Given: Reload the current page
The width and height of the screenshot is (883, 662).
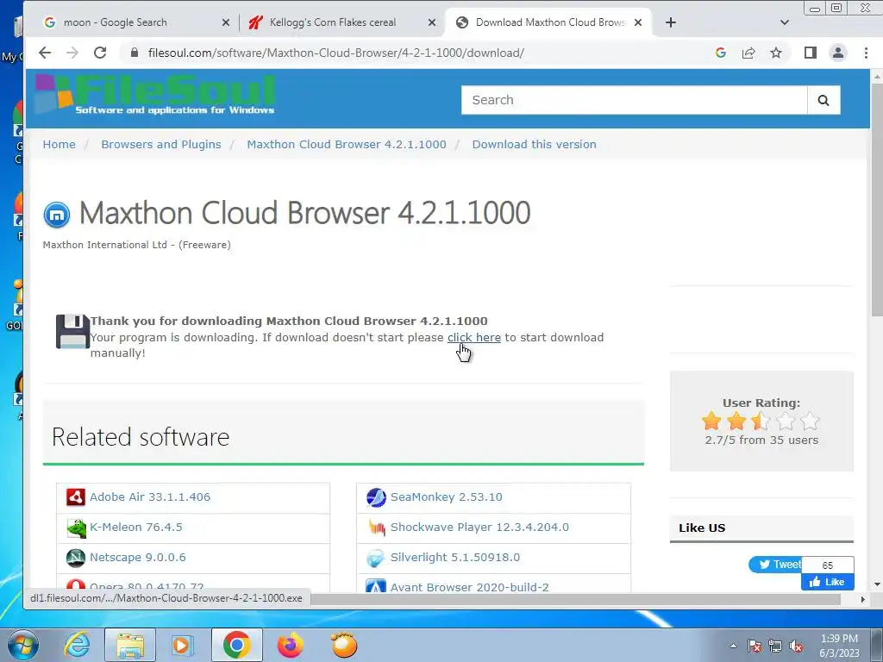Looking at the screenshot, I should click(x=100, y=53).
